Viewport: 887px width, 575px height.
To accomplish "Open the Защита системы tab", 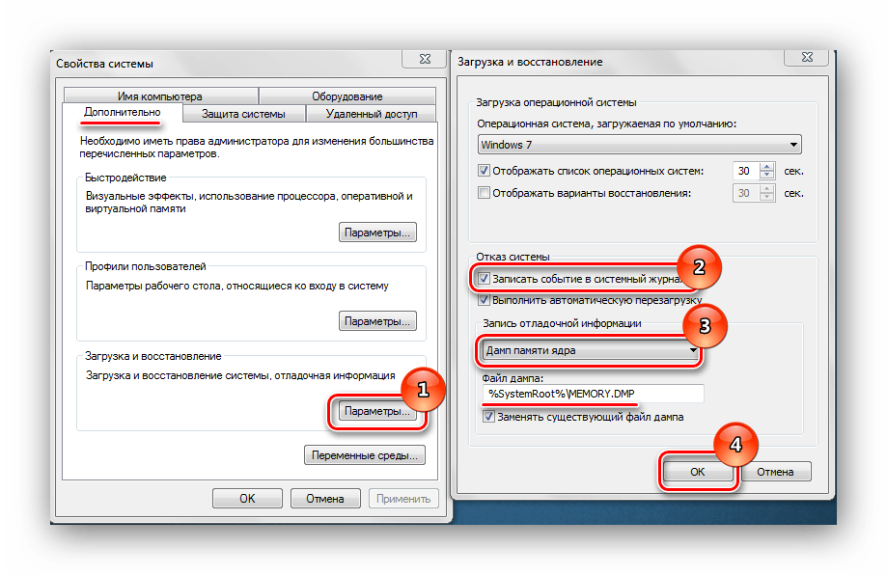I will pos(243,114).
